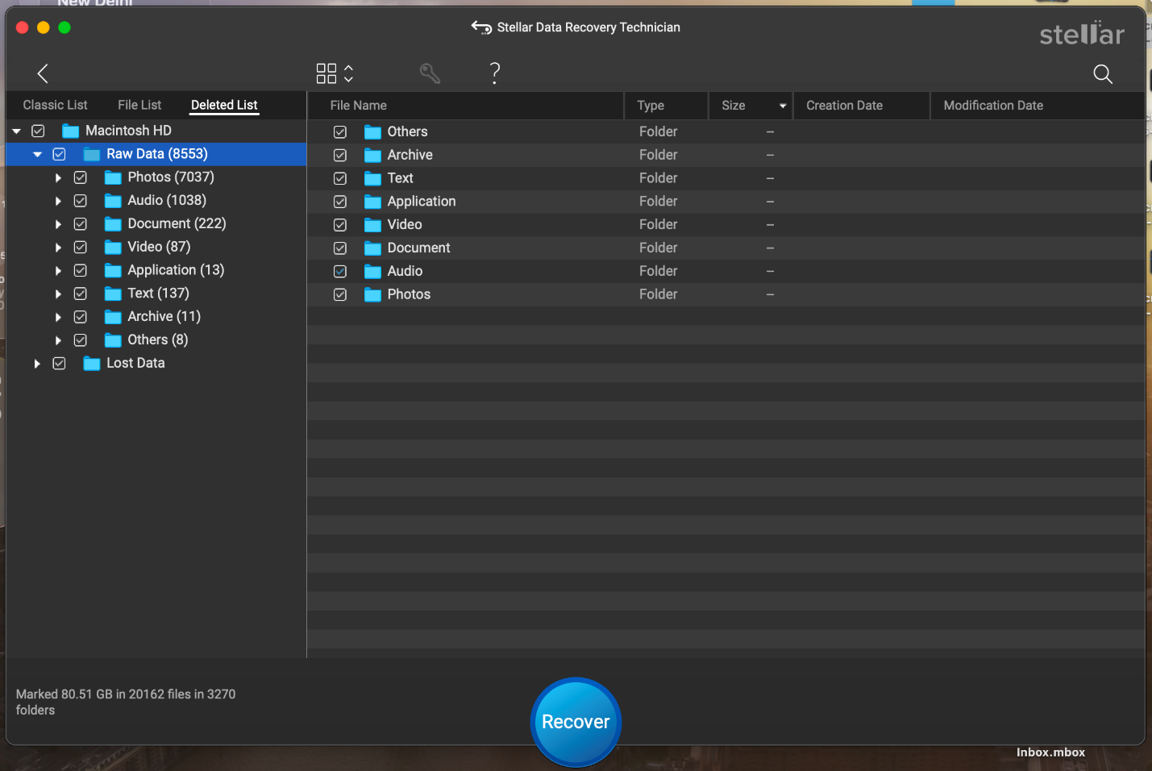Click the back-arrow badge in the title bar
The height and width of the screenshot is (771, 1152).
click(480, 27)
